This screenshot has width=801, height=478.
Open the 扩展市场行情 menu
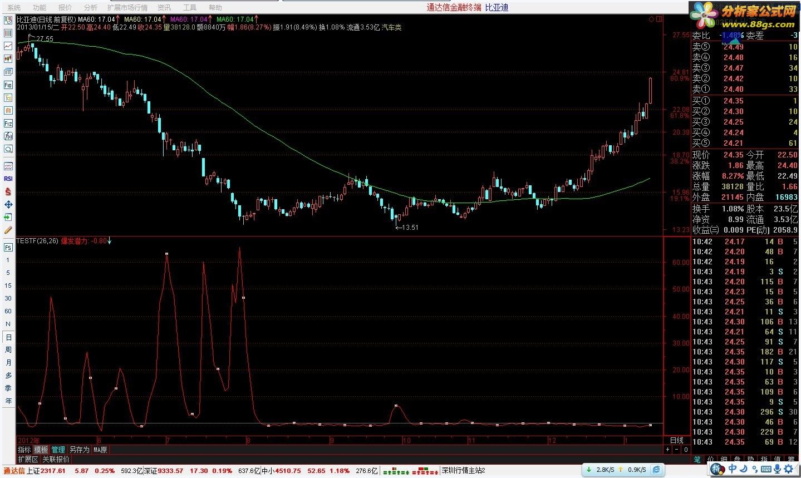127,8
